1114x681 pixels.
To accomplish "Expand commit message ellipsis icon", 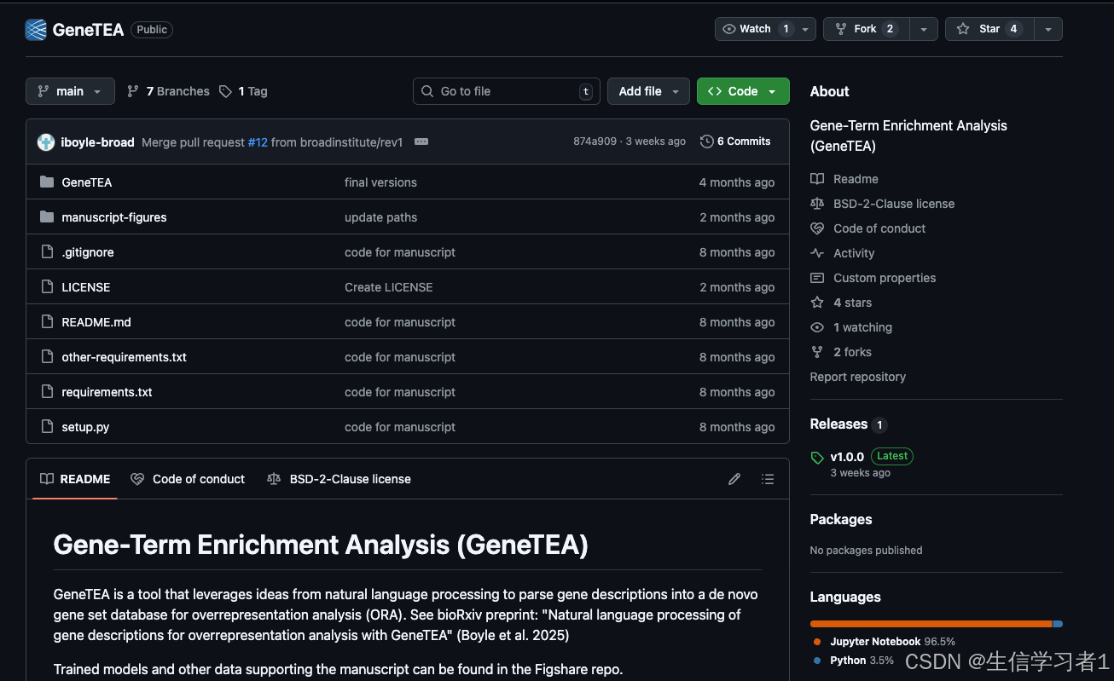I will click(x=421, y=141).
